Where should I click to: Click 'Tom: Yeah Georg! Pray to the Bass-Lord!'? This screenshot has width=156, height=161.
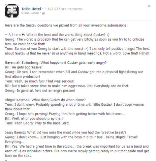[x=37, y=123]
